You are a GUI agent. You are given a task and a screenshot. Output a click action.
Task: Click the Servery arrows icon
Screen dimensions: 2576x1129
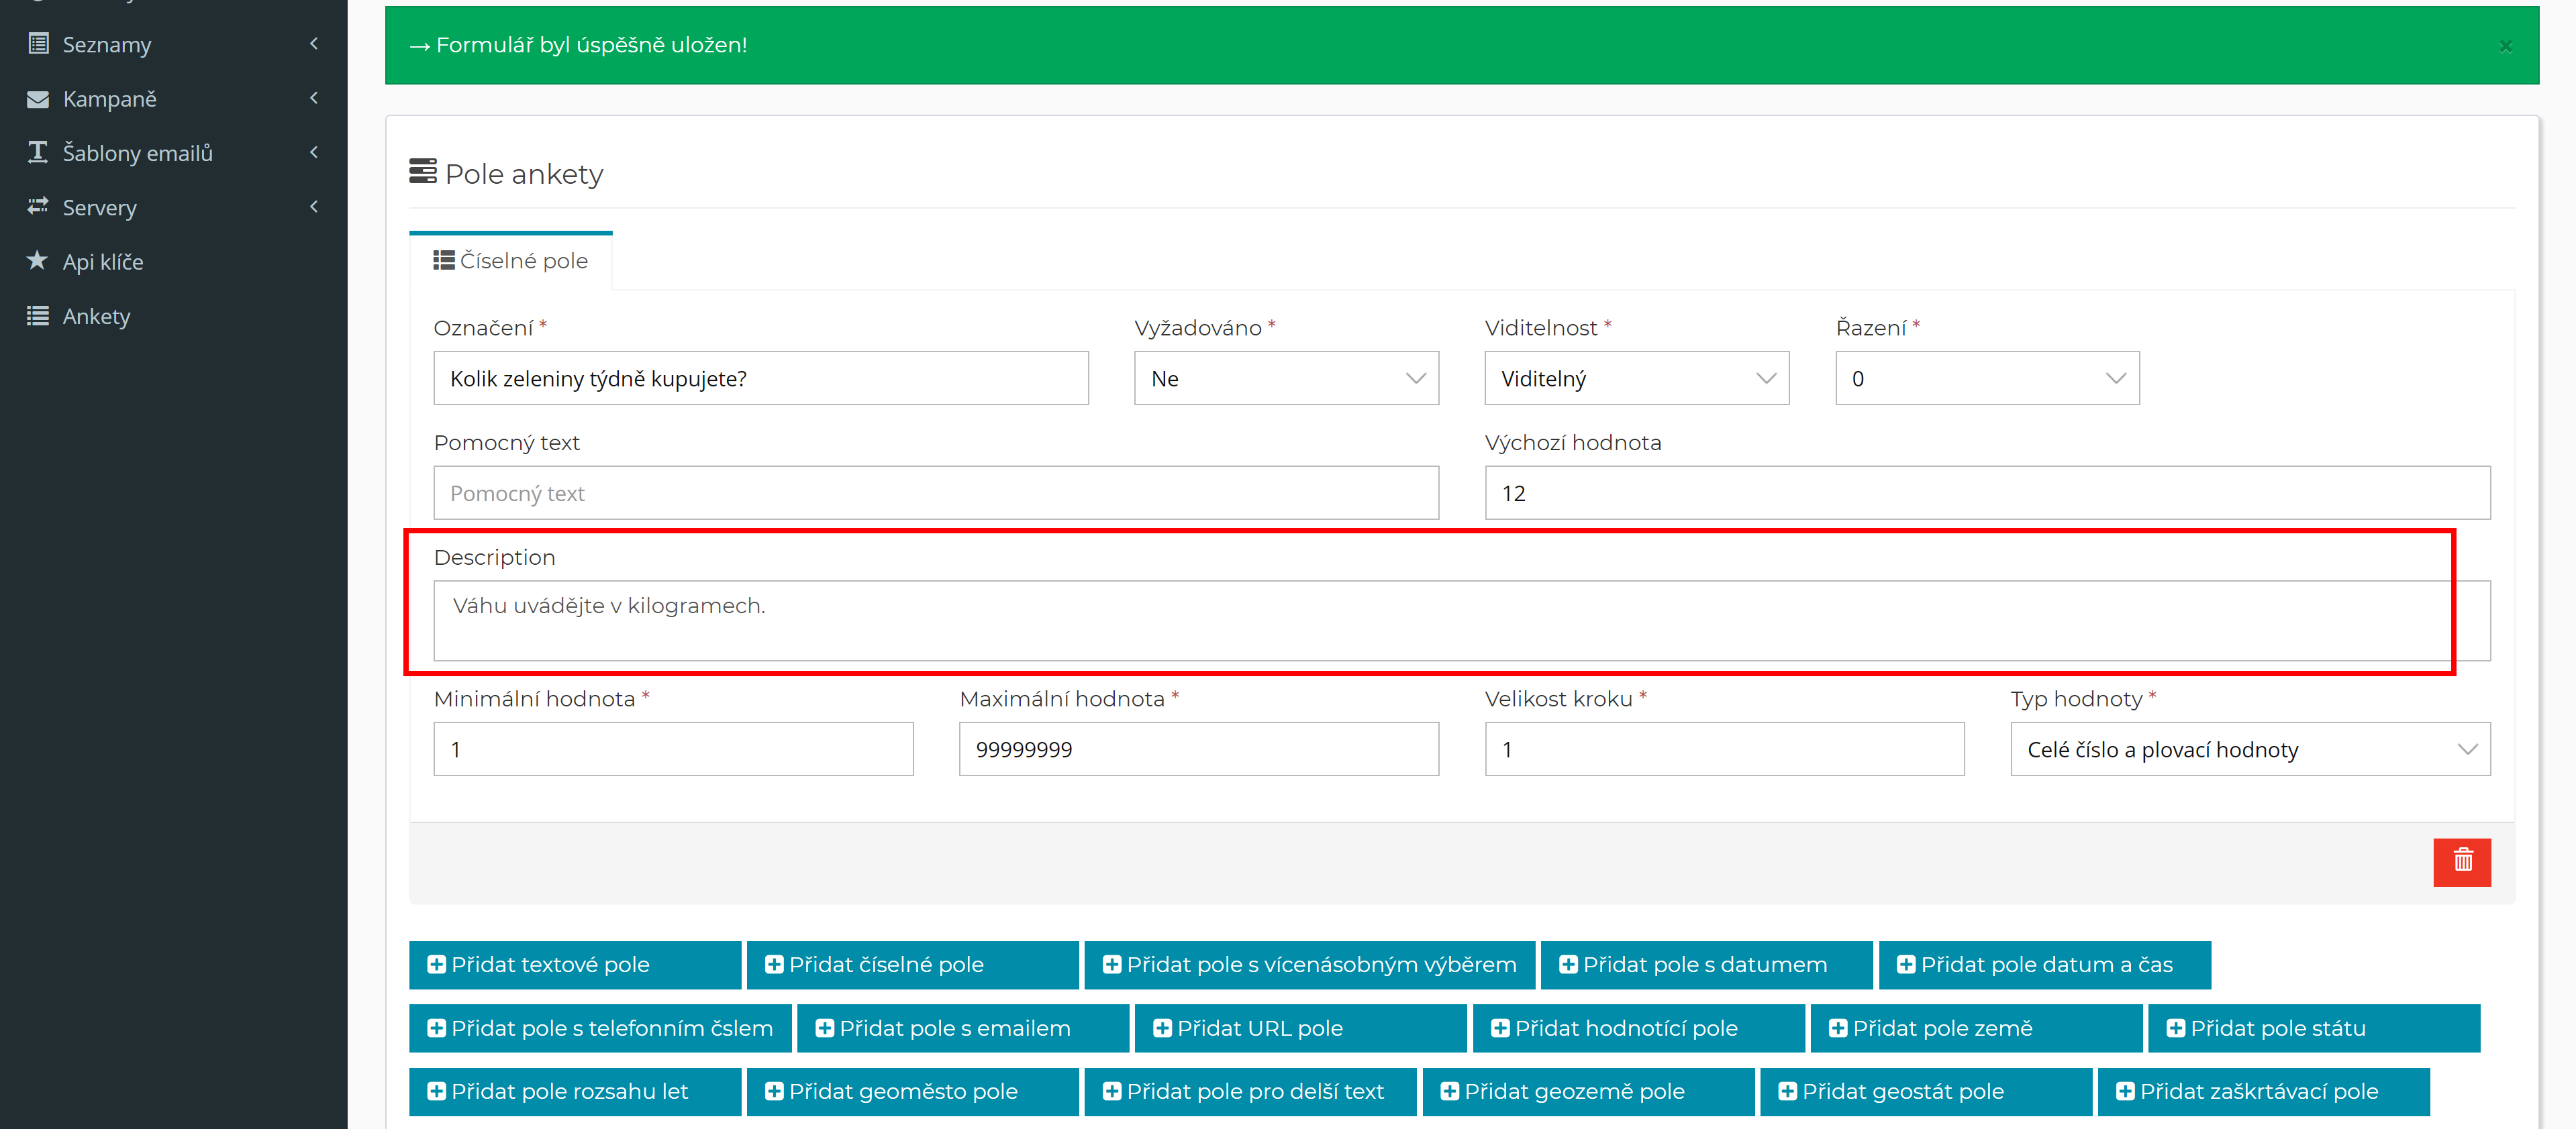pyautogui.click(x=38, y=207)
